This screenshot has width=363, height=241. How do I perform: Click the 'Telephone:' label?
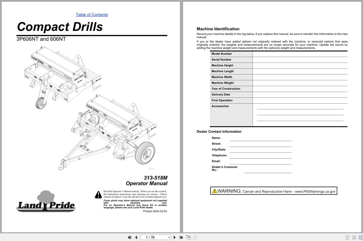[219, 155]
